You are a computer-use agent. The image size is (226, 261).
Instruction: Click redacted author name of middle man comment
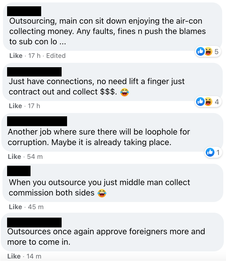[19, 171]
